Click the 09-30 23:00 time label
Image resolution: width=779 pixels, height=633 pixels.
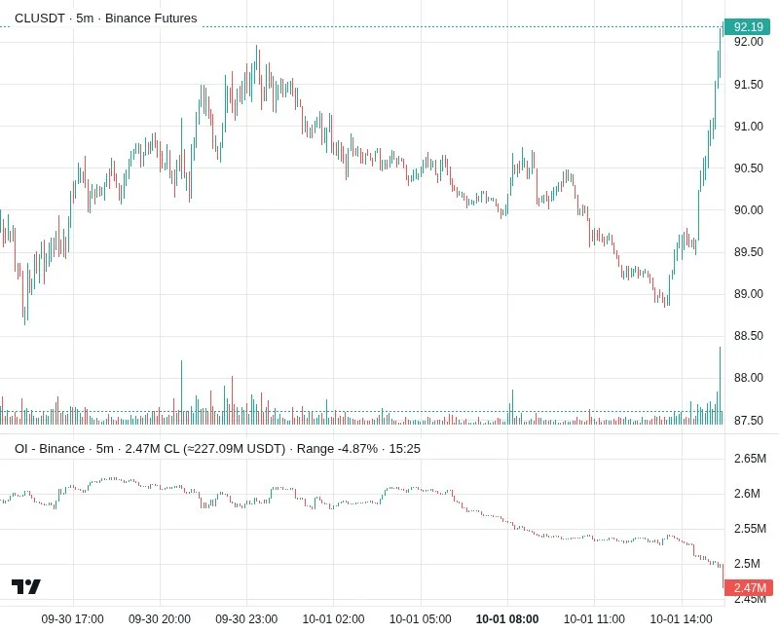[x=246, y=619]
